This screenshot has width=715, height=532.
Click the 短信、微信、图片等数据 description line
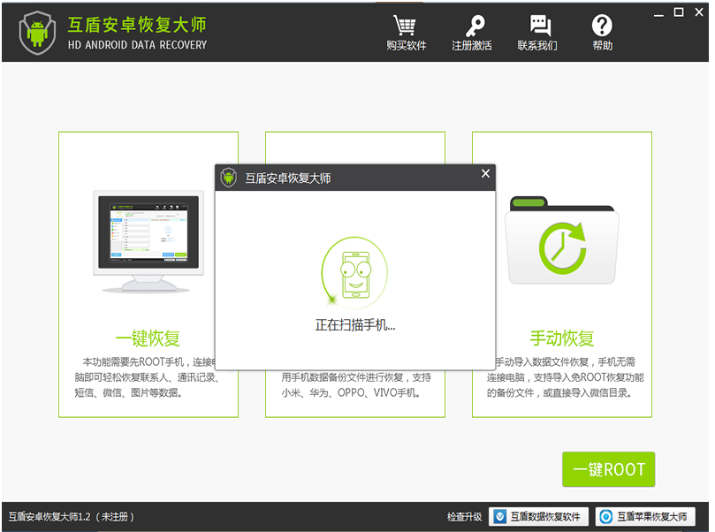tap(128, 392)
